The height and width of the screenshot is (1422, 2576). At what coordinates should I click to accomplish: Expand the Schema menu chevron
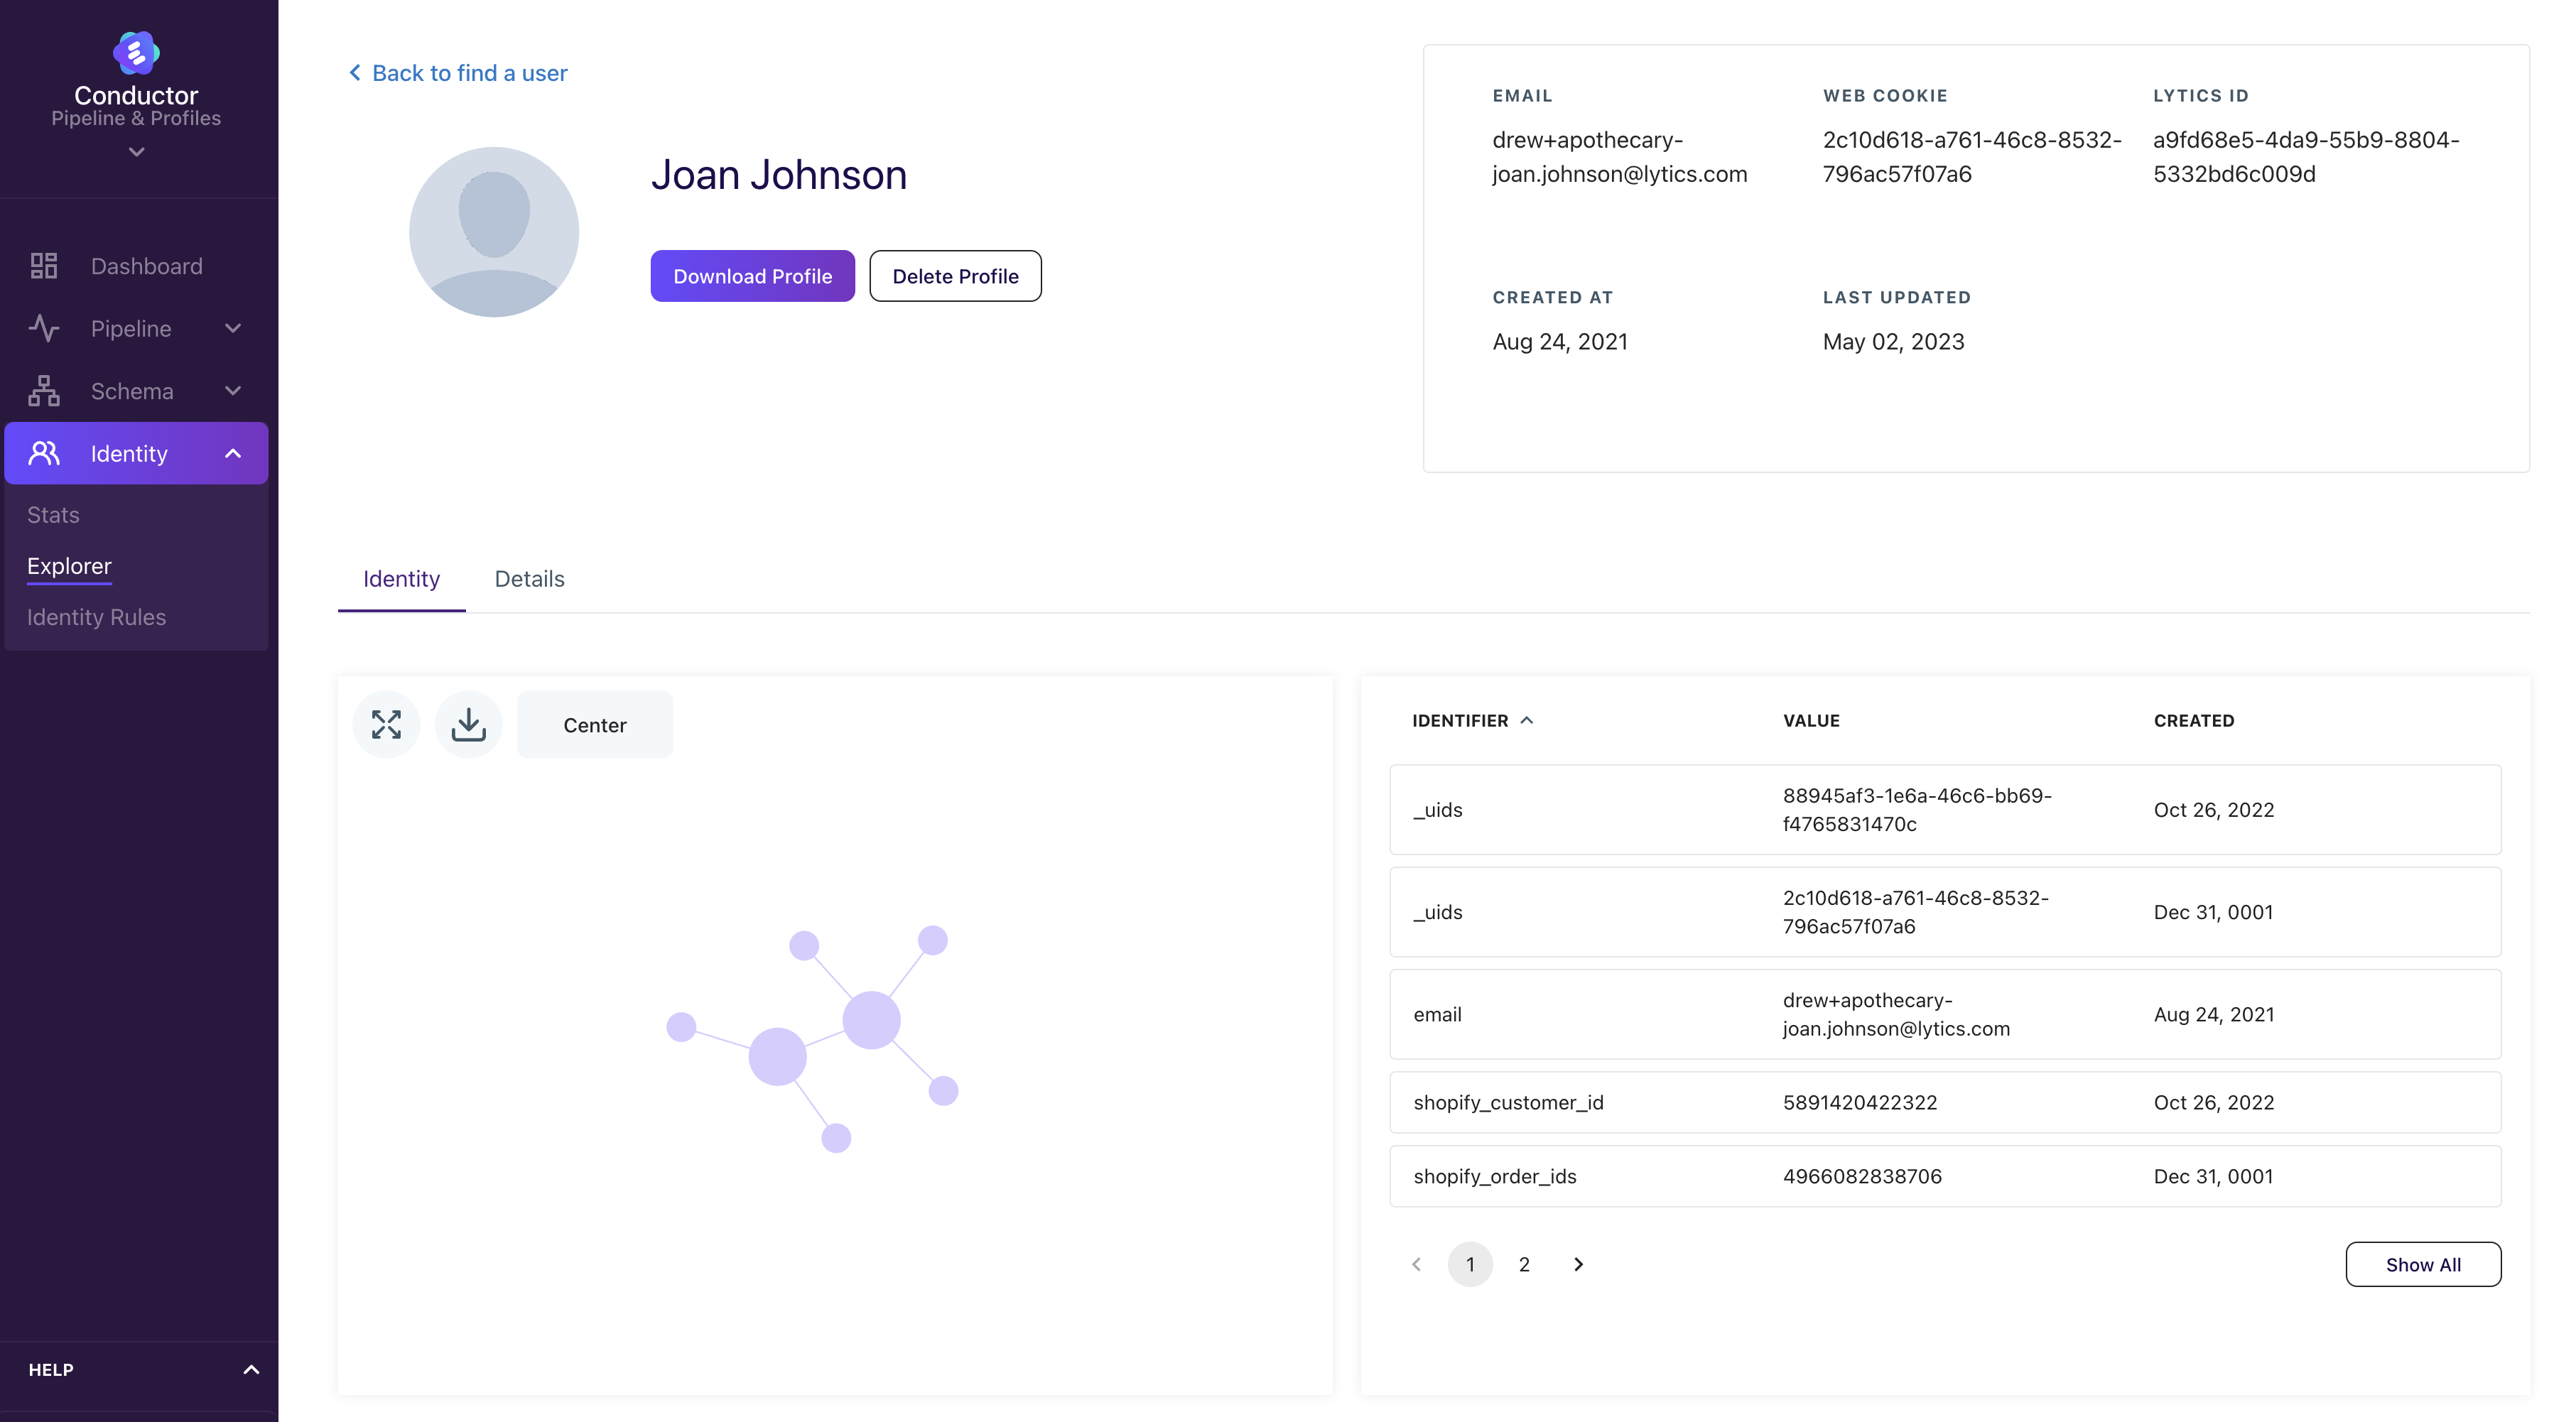(x=233, y=391)
